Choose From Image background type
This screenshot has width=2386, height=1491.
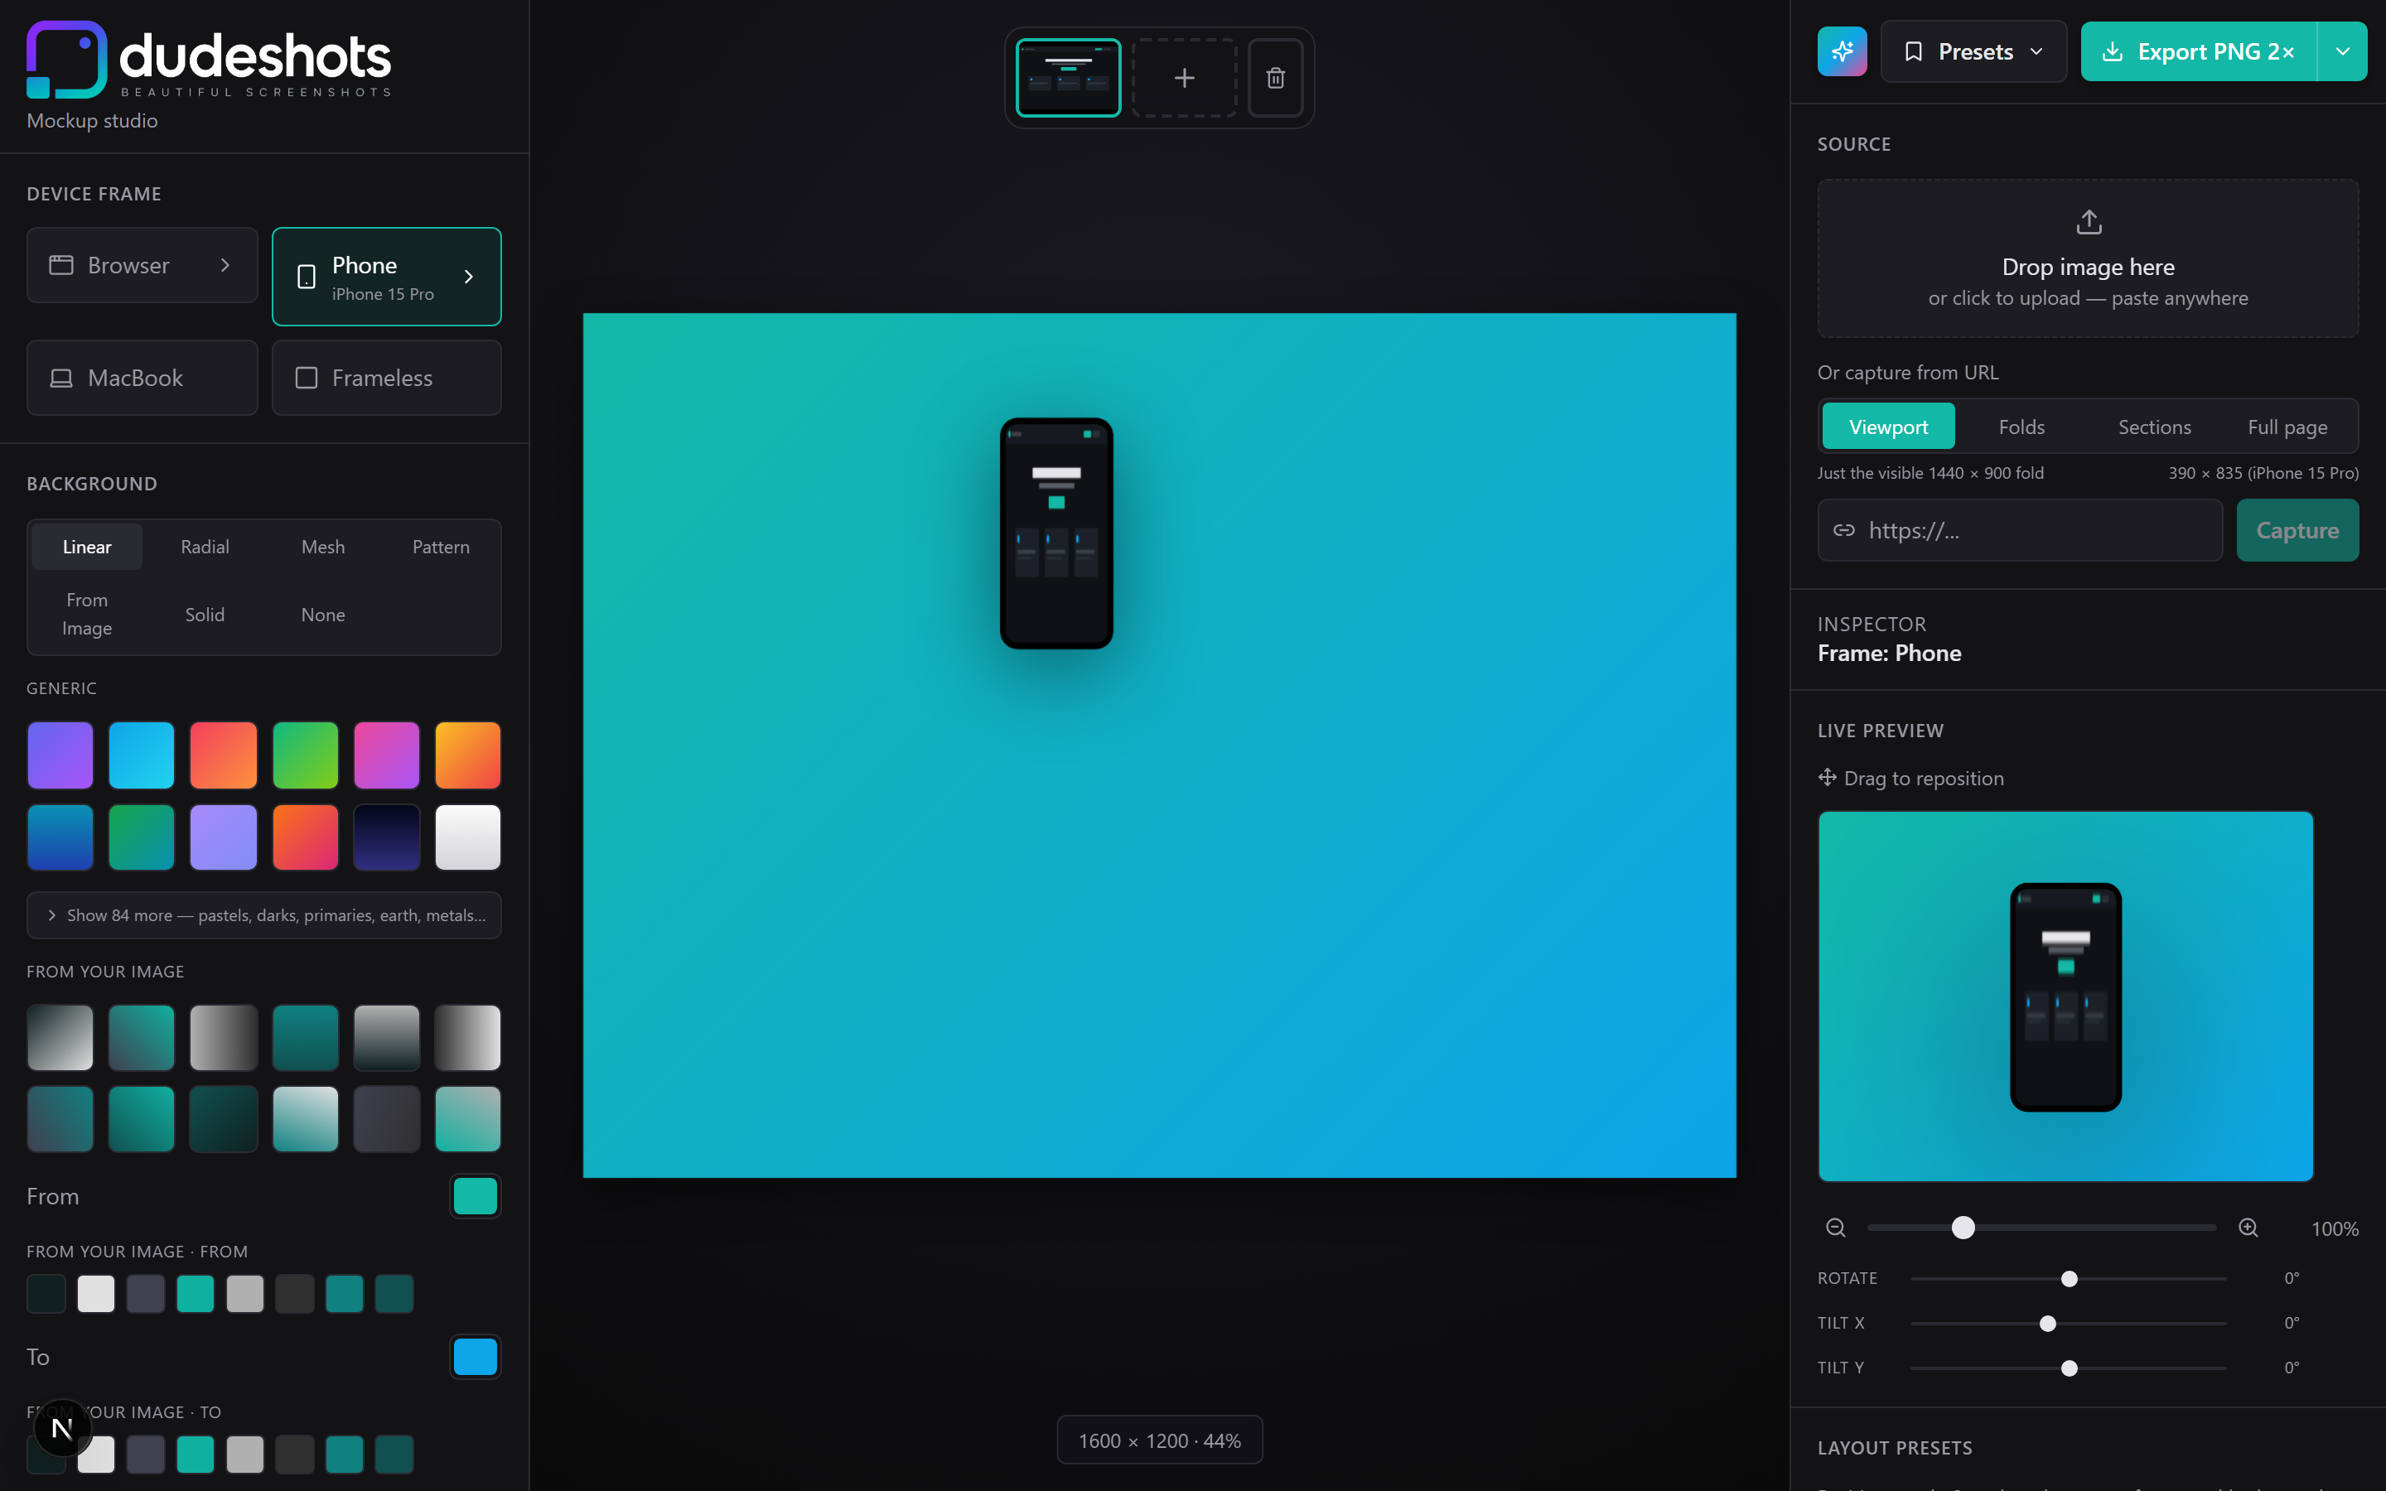coord(87,615)
